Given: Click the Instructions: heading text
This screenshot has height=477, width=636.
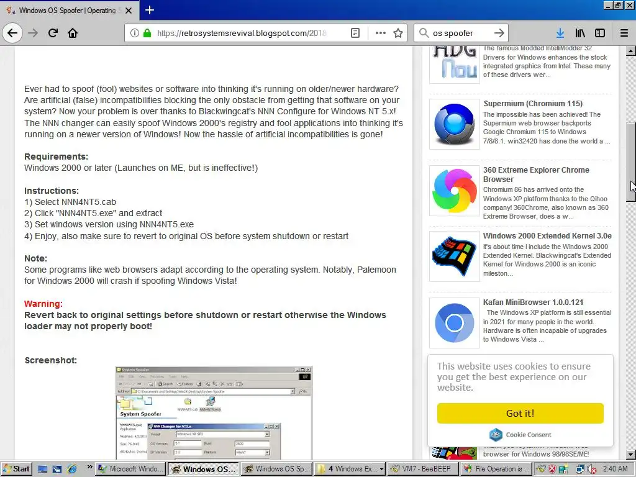Looking at the screenshot, I should click(52, 191).
